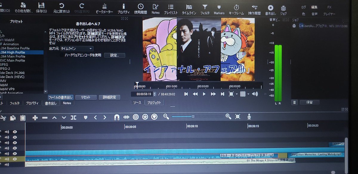This screenshot has width=358, height=174.
Task: Save the project with 保存(S)
Action: coord(41,8)
